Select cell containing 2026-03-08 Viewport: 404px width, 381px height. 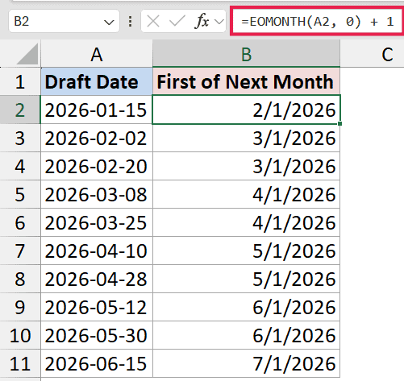pos(97,194)
